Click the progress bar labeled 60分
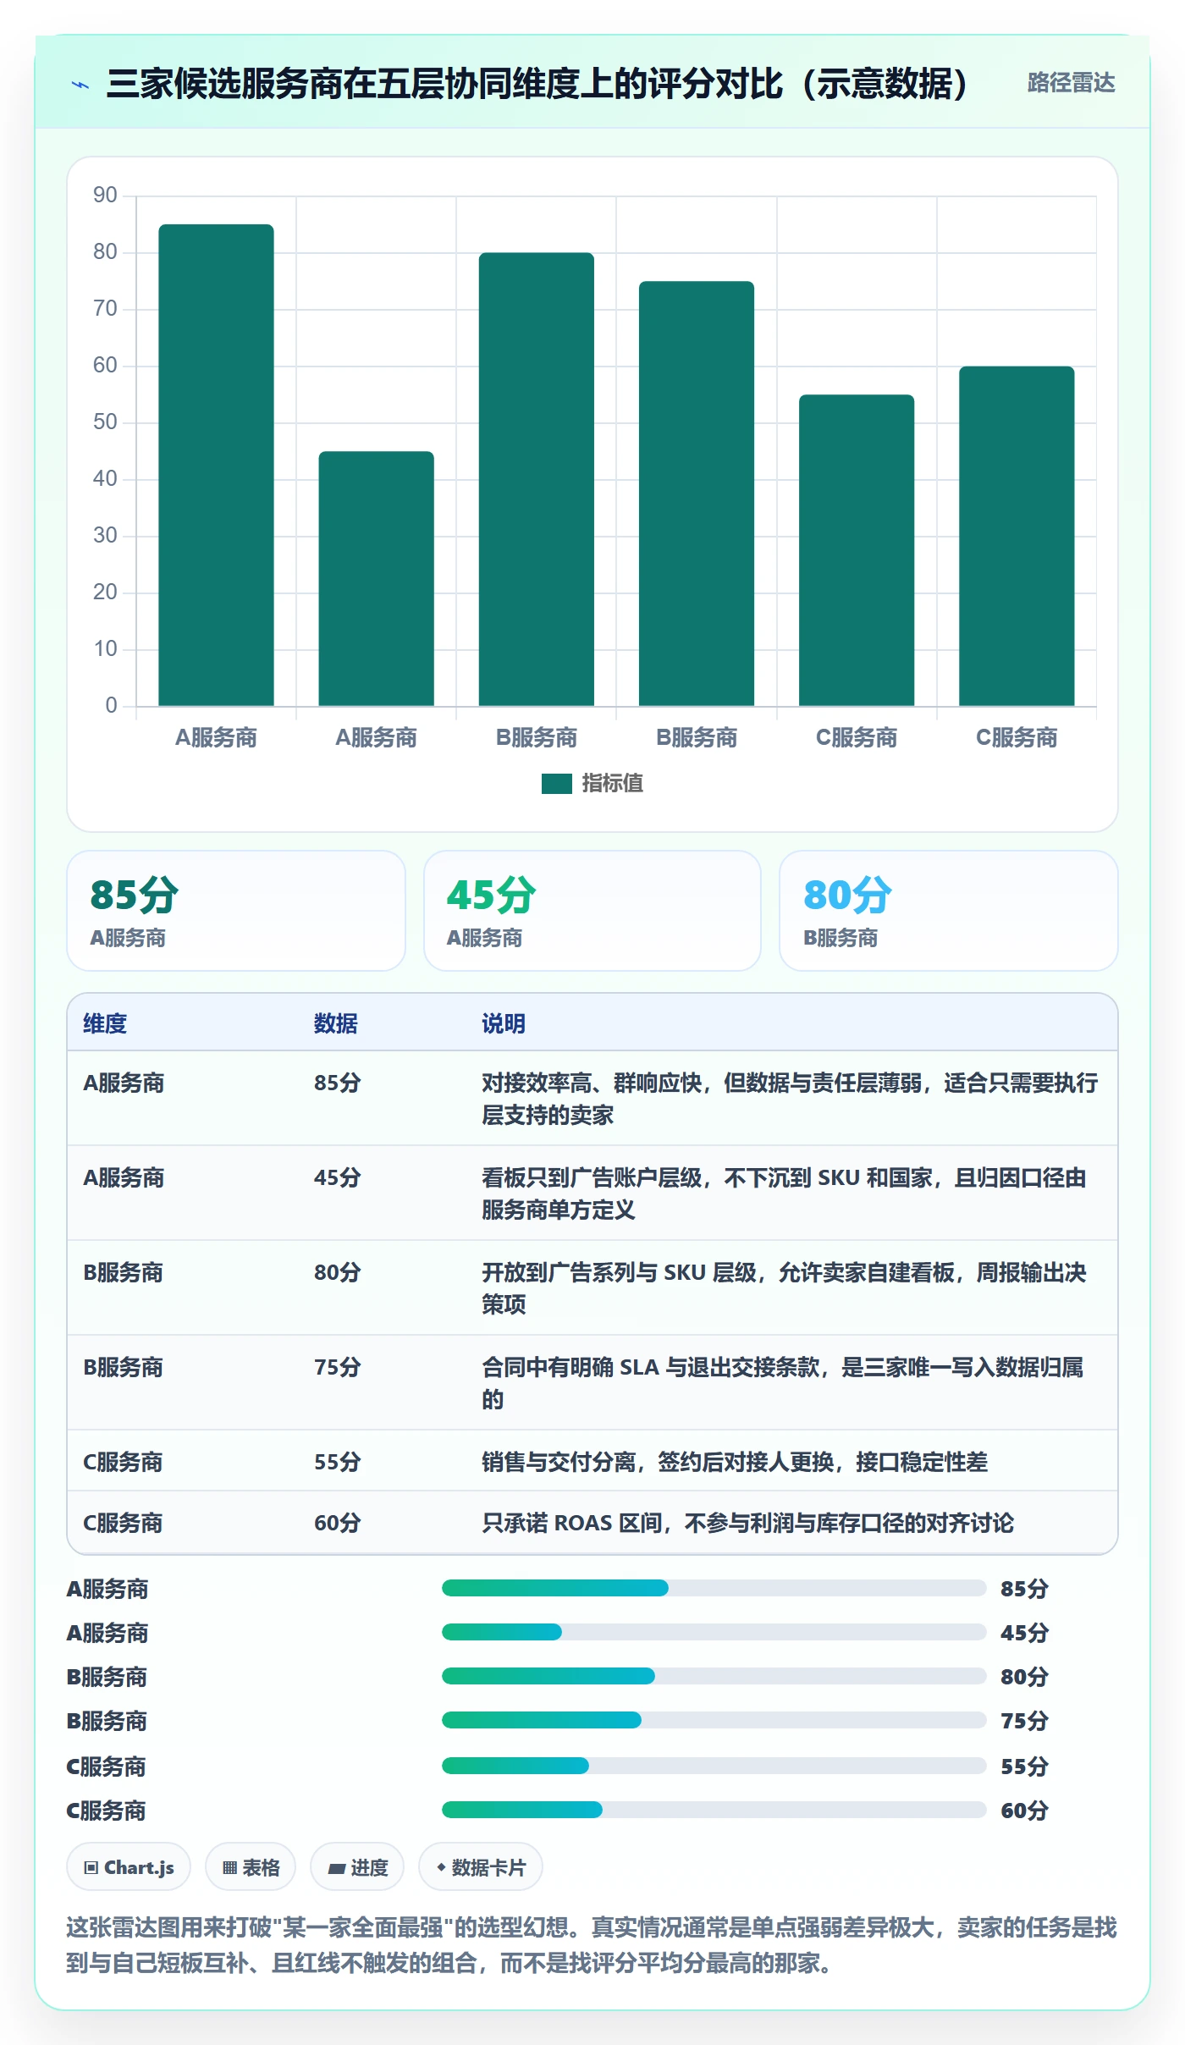Image resolution: width=1185 pixels, height=2045 pixels. [714, 1810]
